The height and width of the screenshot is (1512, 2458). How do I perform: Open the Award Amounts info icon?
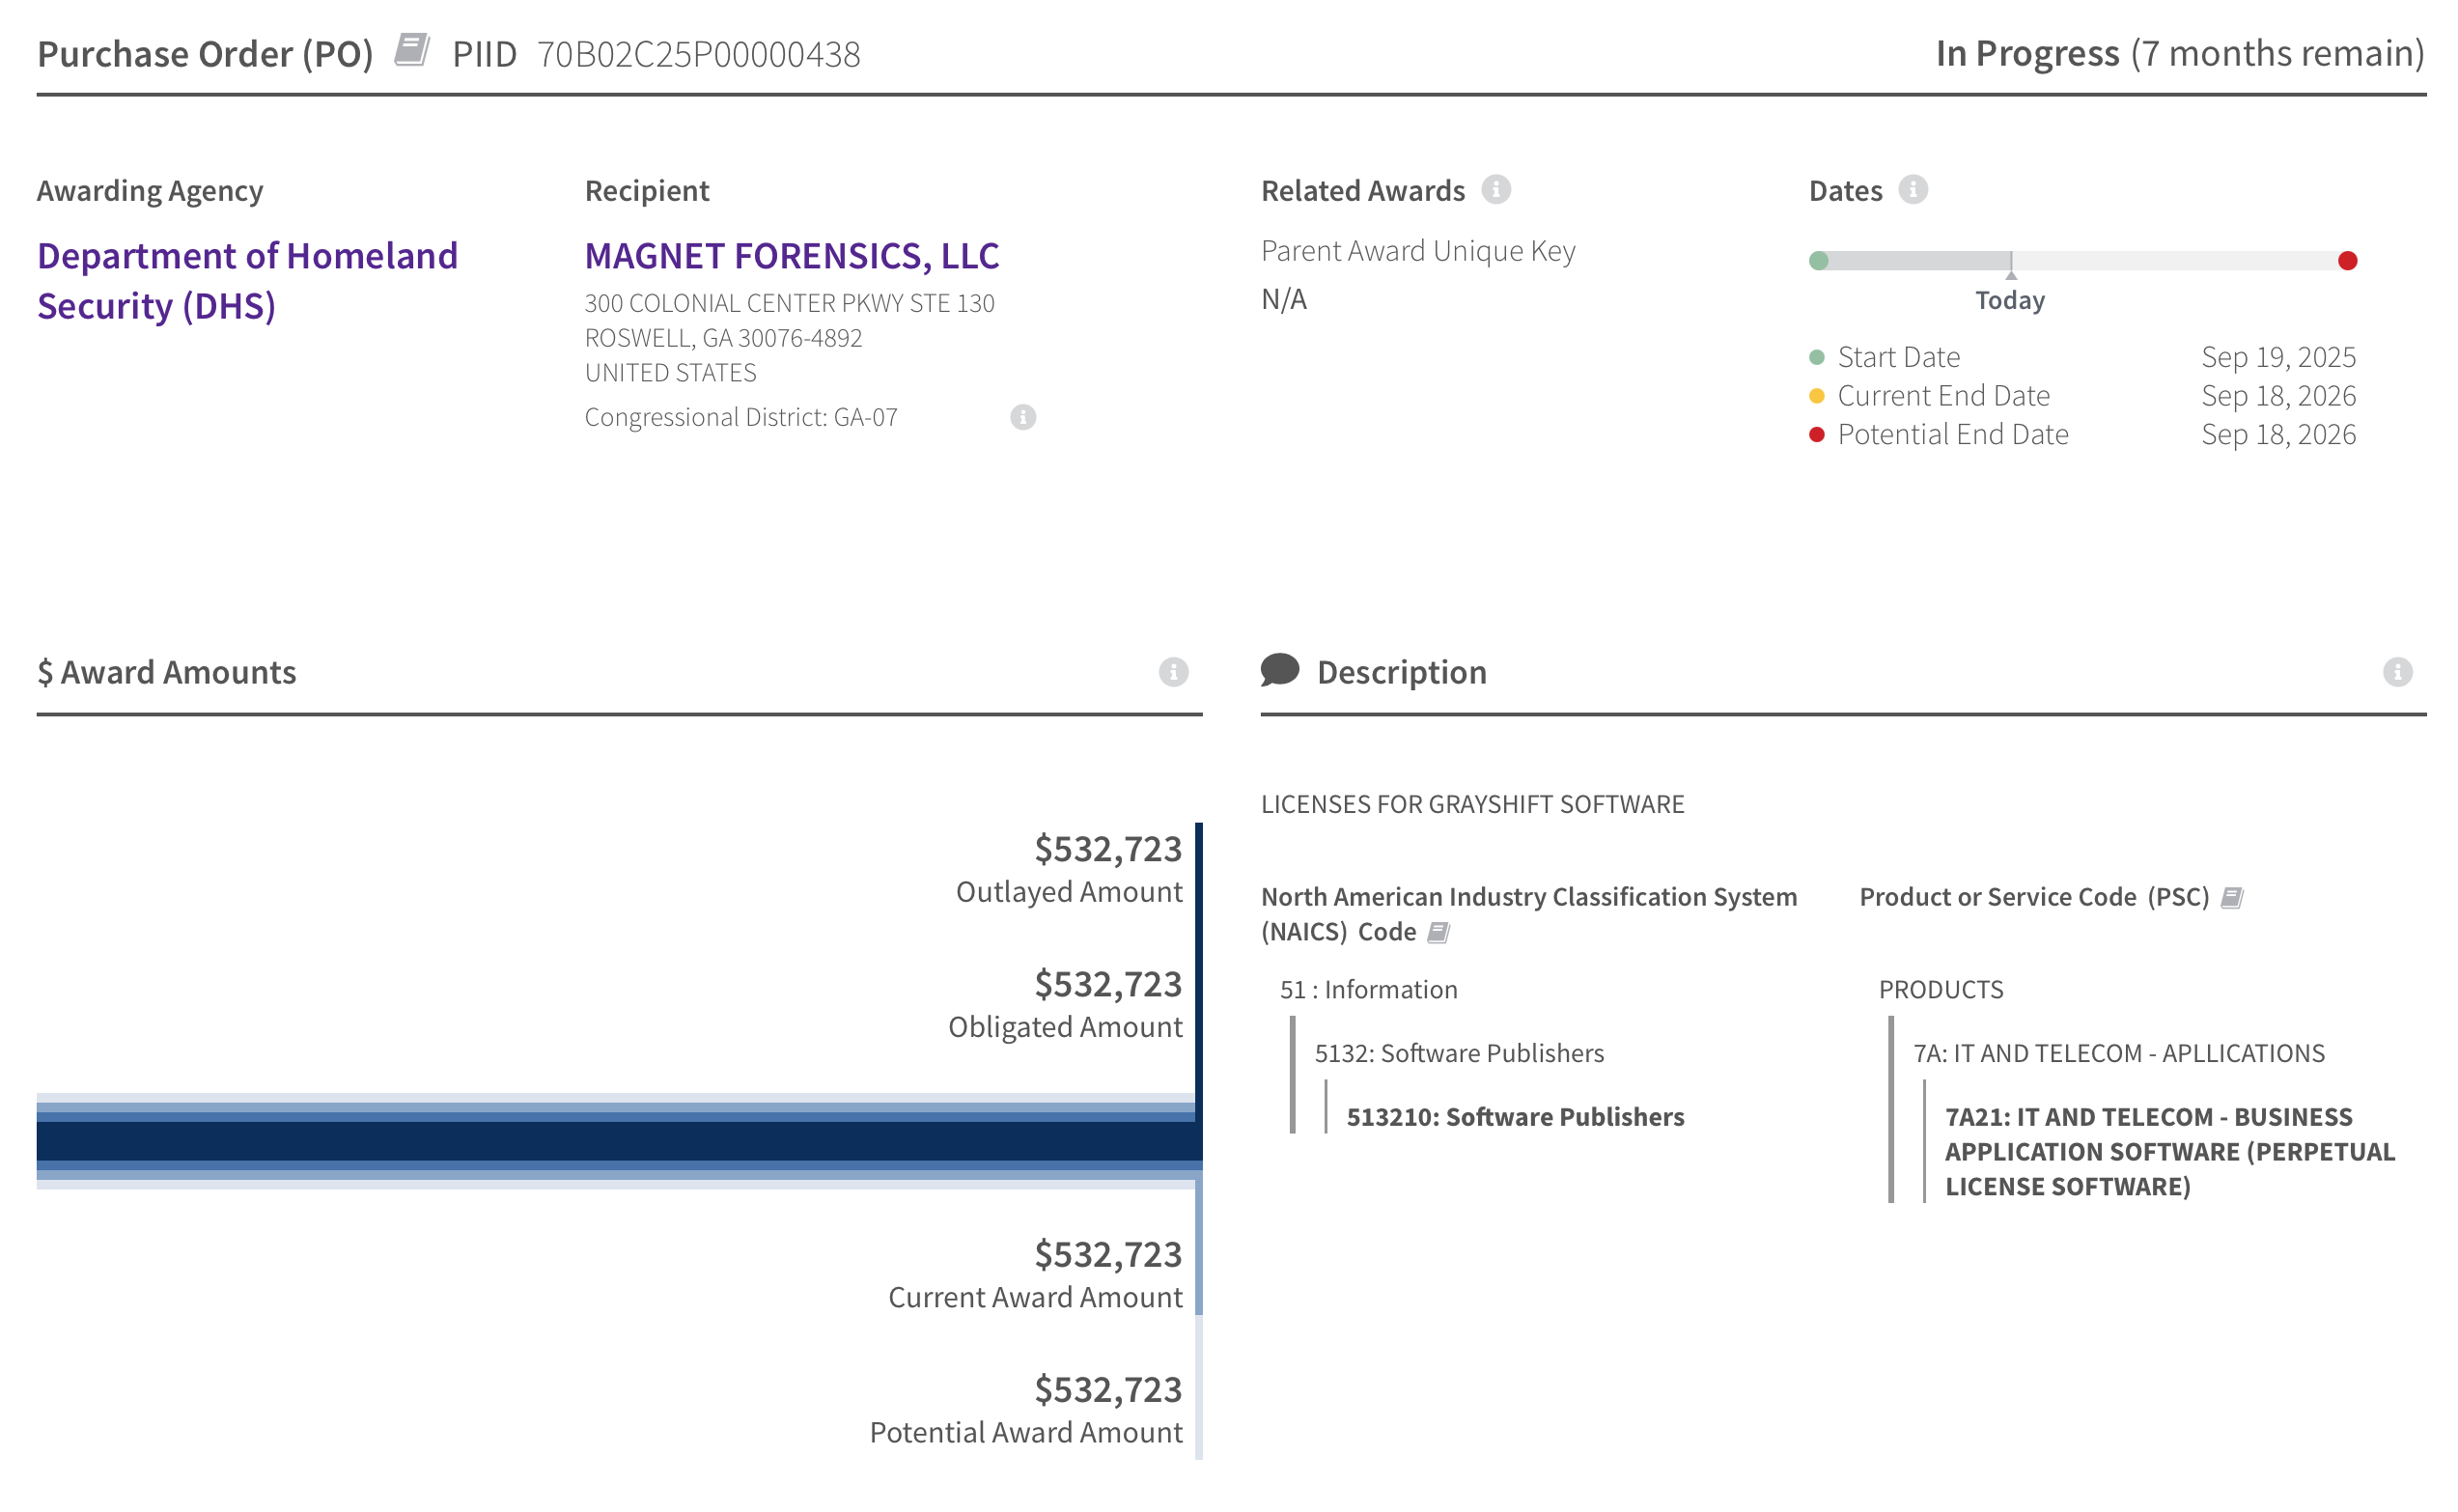(x=1173, y=672)
